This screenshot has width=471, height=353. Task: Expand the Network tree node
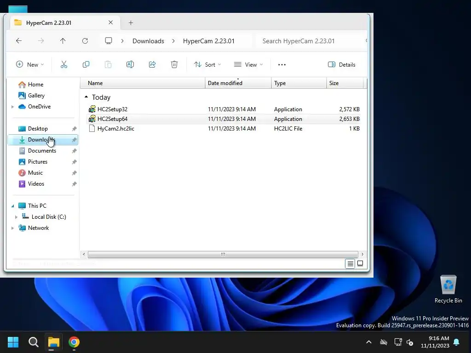[x=12, y=228]
